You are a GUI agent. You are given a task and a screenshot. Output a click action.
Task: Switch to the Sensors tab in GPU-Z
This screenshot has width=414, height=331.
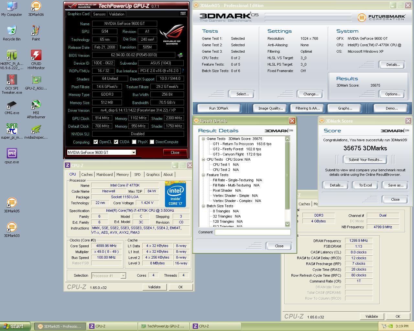(99, 14)
